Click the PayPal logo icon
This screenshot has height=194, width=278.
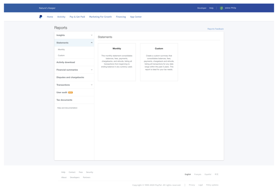pyautogui.click(x=41, y=17)
